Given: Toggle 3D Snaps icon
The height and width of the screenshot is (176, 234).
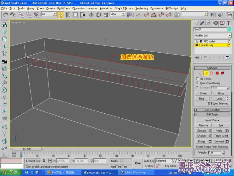Looking at the screenshot, I should tap(146, 15).
